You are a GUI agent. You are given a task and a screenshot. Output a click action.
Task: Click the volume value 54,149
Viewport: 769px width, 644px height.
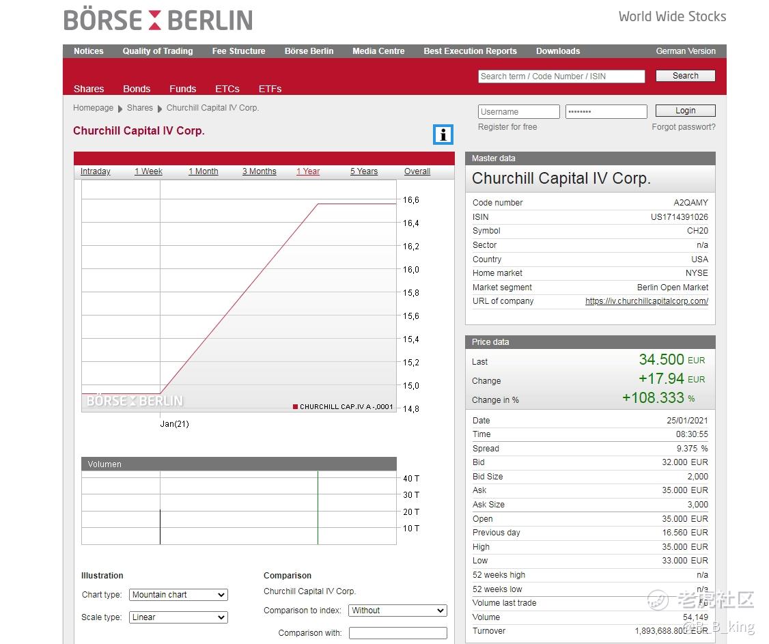[x=695, y=617]
